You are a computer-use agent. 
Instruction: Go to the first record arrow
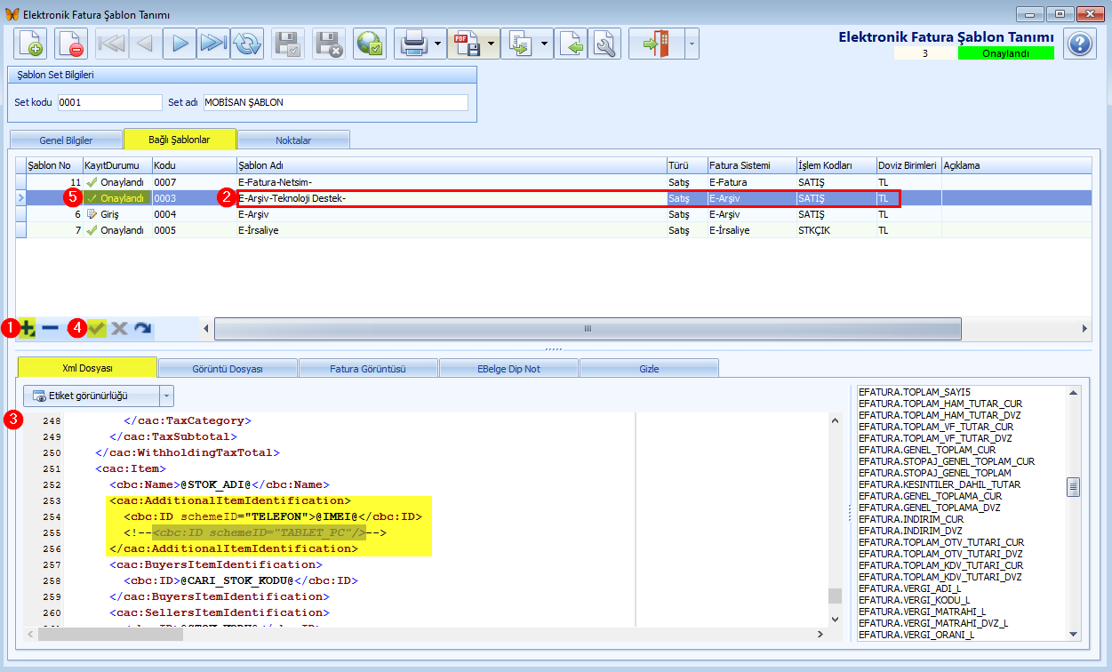pyautogui.click(x=112, y=44)
